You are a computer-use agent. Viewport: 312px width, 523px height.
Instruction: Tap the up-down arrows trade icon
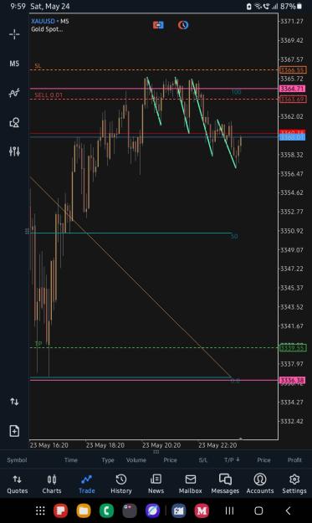click(14, 402)
